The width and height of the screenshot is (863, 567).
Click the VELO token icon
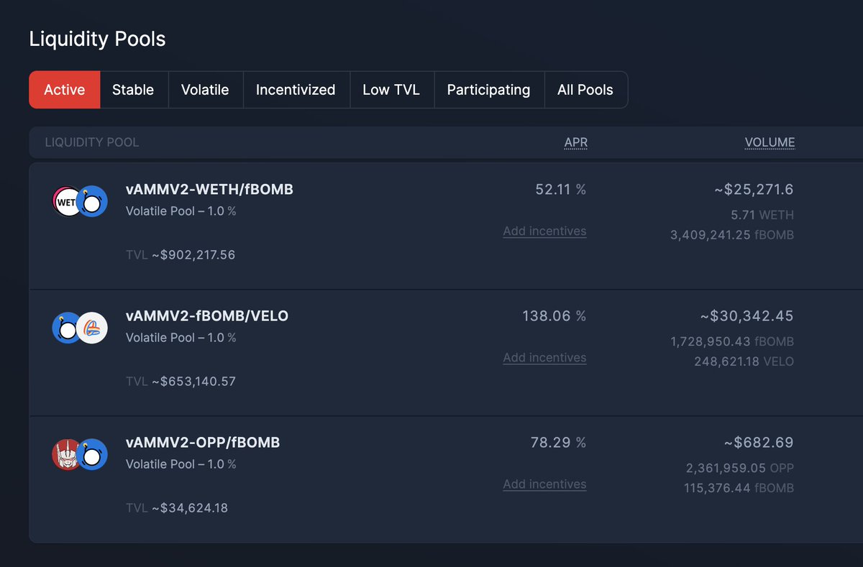coord(92,328)
